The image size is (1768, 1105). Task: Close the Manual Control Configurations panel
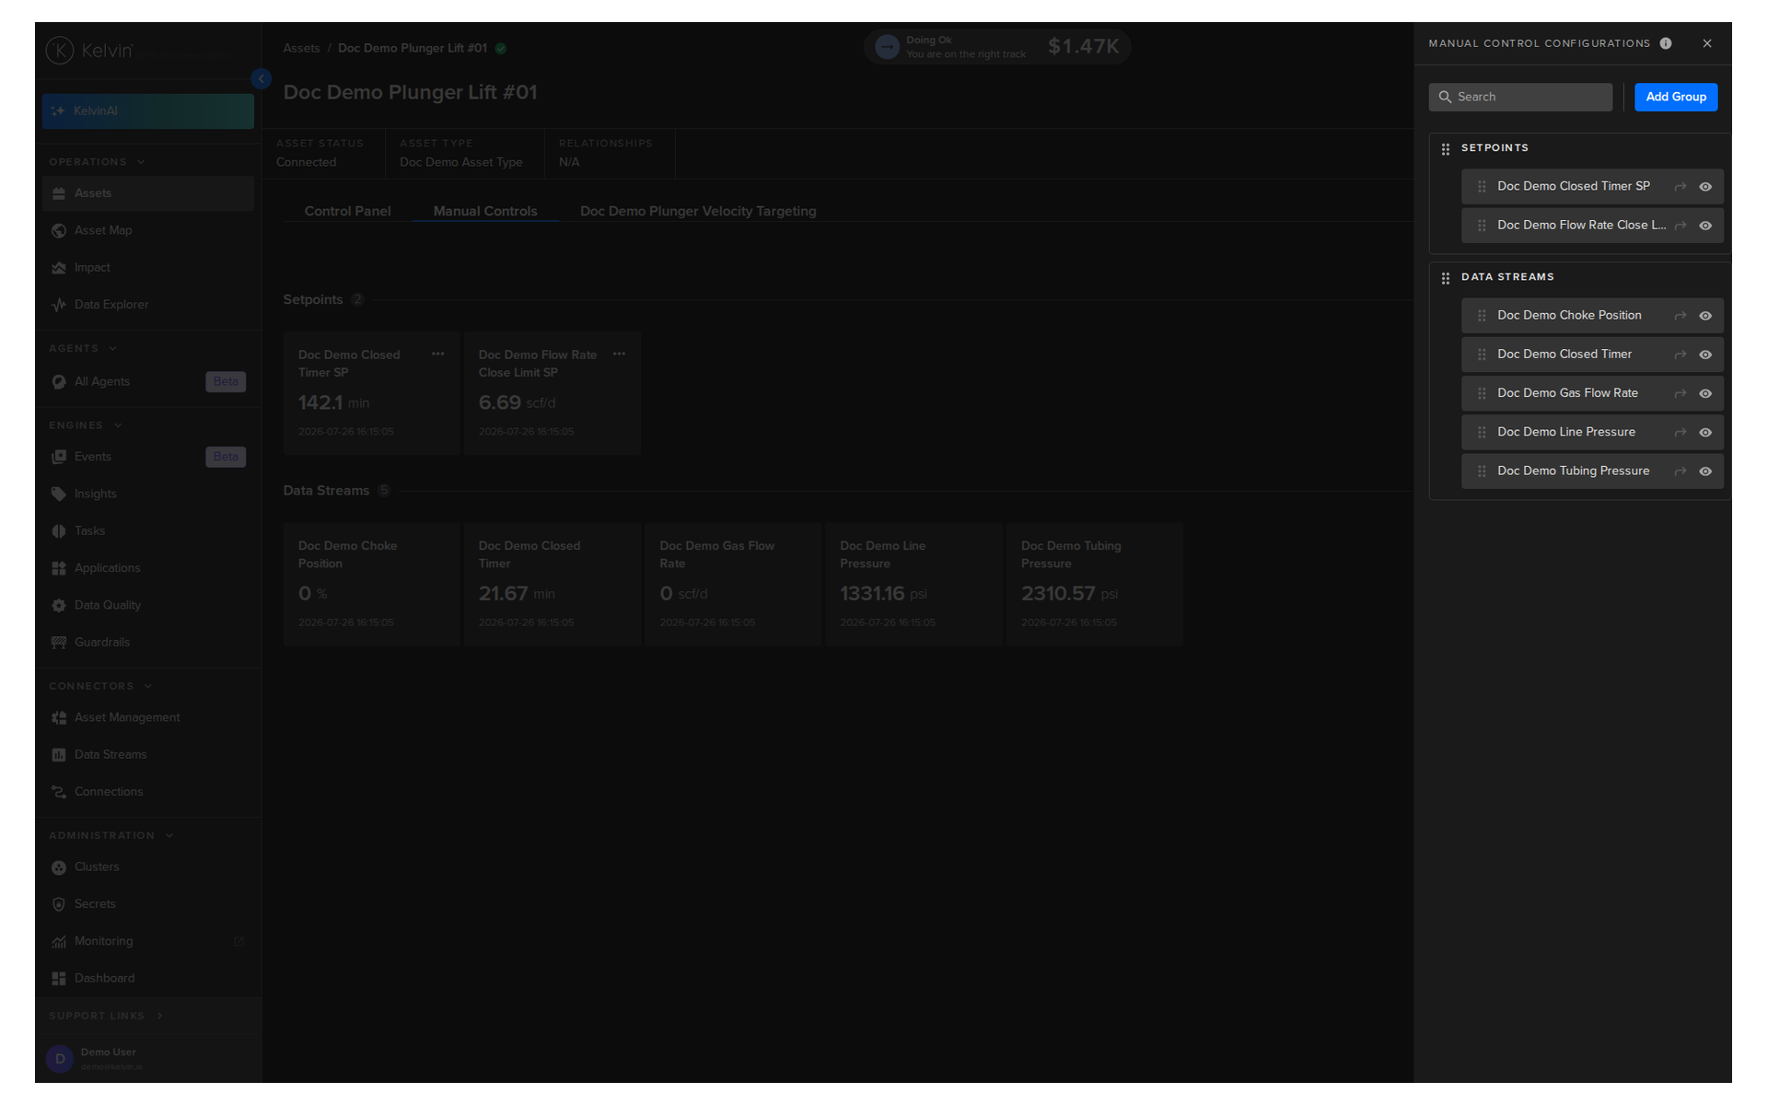coord(1707,43)
